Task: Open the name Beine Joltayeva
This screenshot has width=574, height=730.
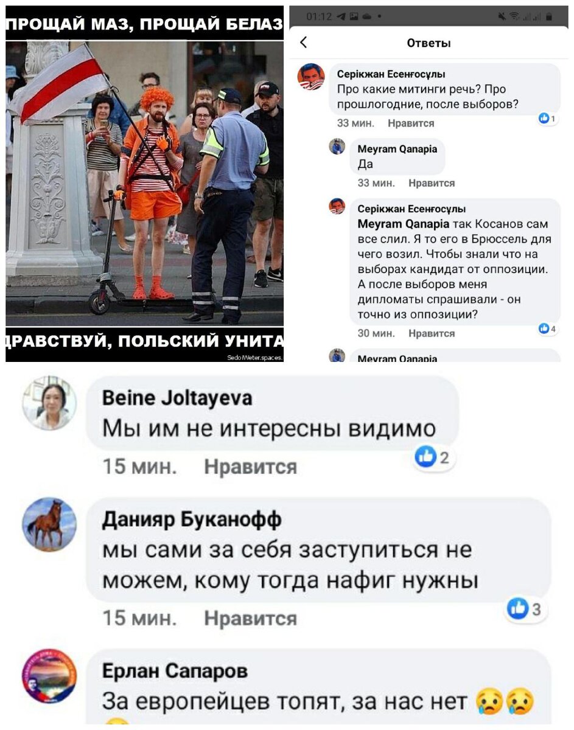Action: pyautogui.click(x=177, y=398)
